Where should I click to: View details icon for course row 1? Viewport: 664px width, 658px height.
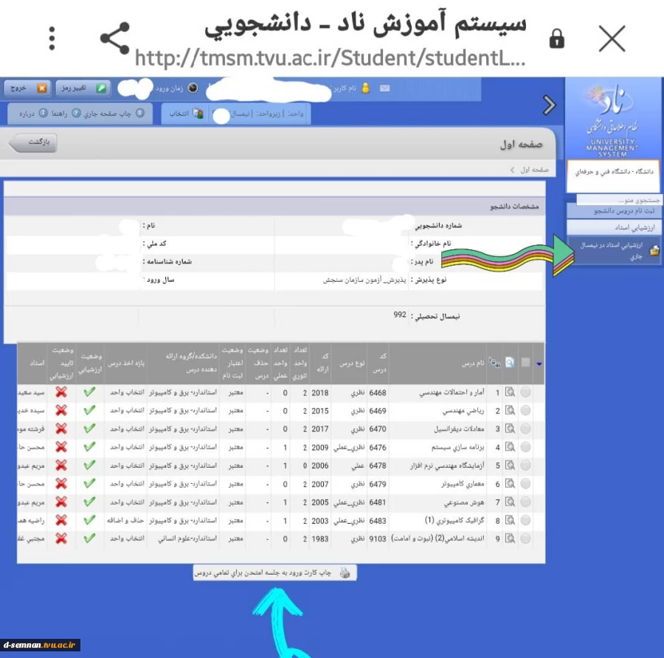511,392
